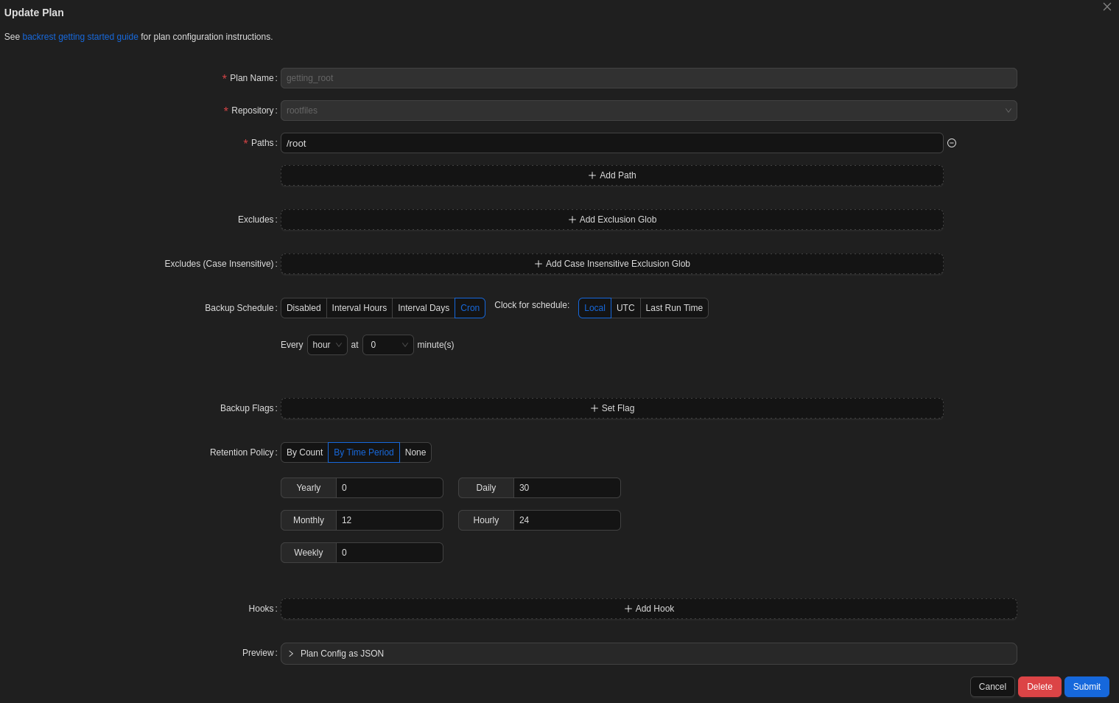Open the minutes value dropdown
Viewport: 1119px width, 703px height.
(x=387, y=345)
